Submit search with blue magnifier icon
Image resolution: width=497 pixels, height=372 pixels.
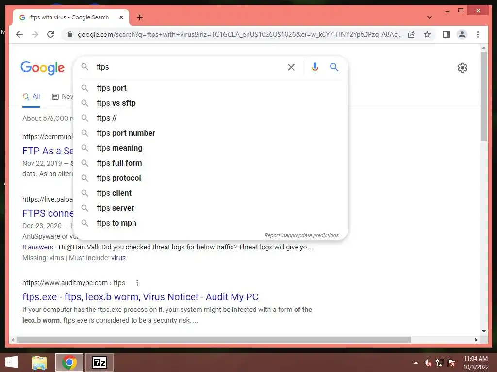click(x=334, y=67)
